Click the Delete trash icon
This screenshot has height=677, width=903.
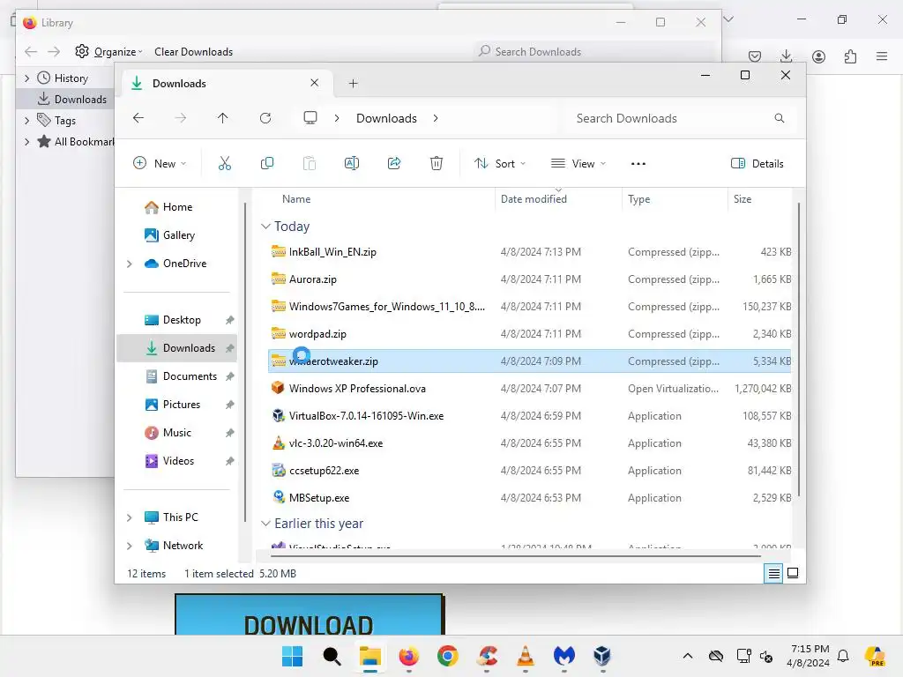point(437,163)
